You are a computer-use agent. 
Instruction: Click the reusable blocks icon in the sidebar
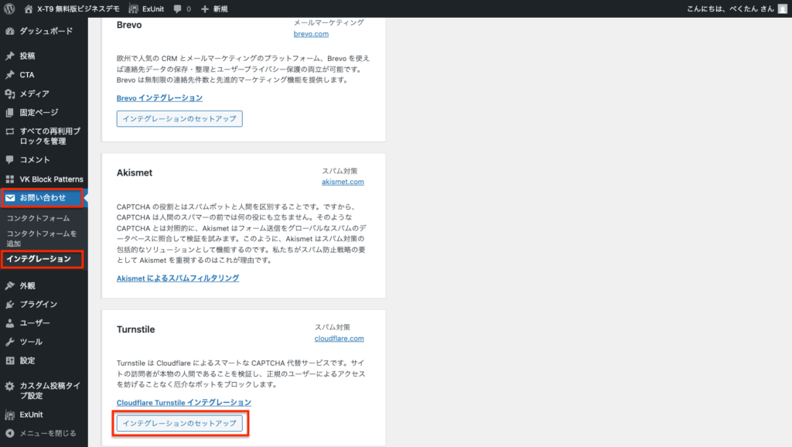9,131
